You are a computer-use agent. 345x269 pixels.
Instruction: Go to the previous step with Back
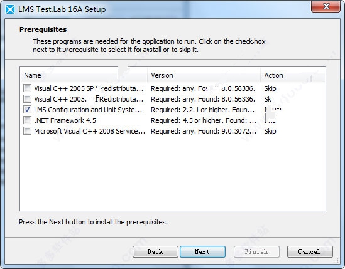tap(155, 251)
